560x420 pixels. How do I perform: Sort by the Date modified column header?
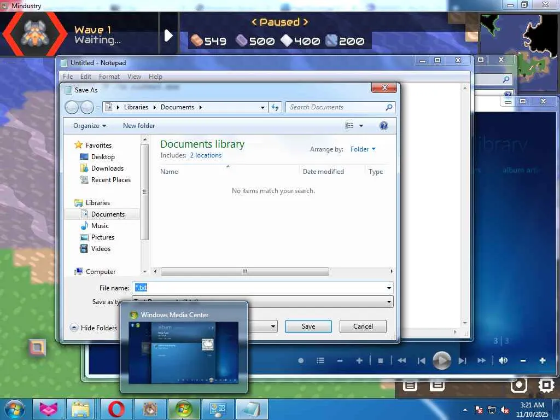coord(323,172)
